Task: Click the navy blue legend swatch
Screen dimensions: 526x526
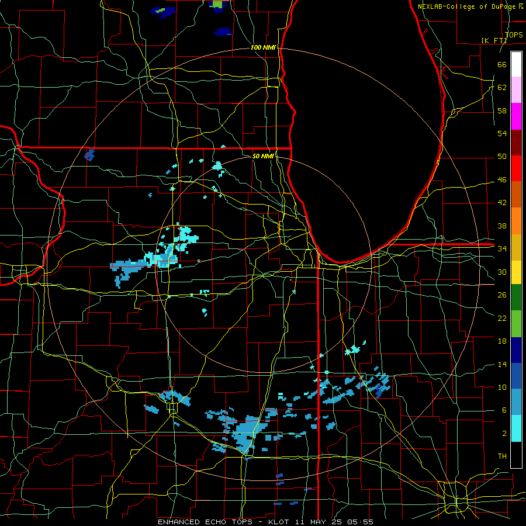Action: pos(516,350)
